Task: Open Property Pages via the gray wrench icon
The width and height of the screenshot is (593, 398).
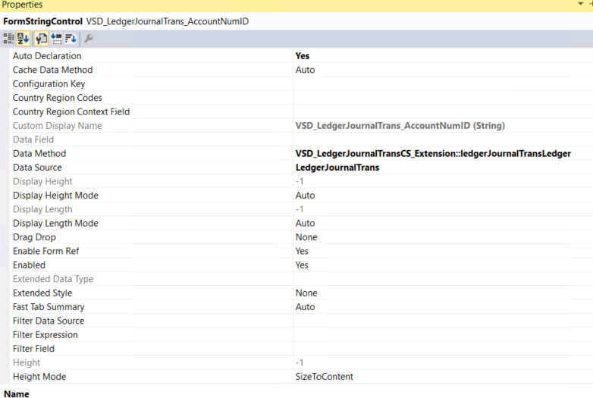Action: click(x=89, y=39)
